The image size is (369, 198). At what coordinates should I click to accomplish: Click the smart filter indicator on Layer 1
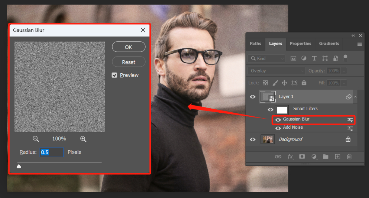pyautogui.click(x=349, y=97)
